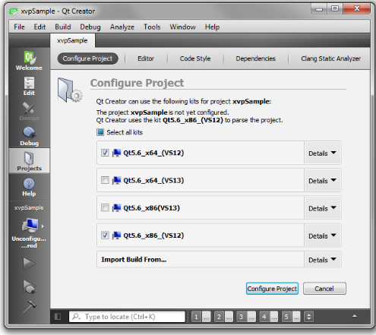Viewport: 376px width, 335px height.
Task: Open output pane 5
Action: (x=291, y=317)
